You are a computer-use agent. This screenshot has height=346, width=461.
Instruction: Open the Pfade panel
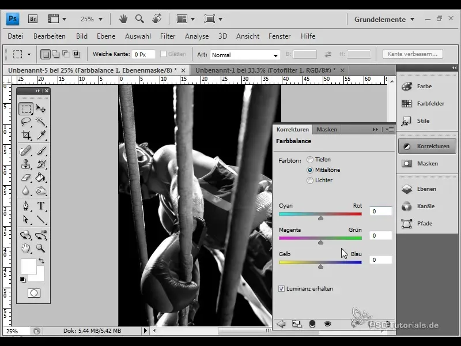click(x=426, y=224)
